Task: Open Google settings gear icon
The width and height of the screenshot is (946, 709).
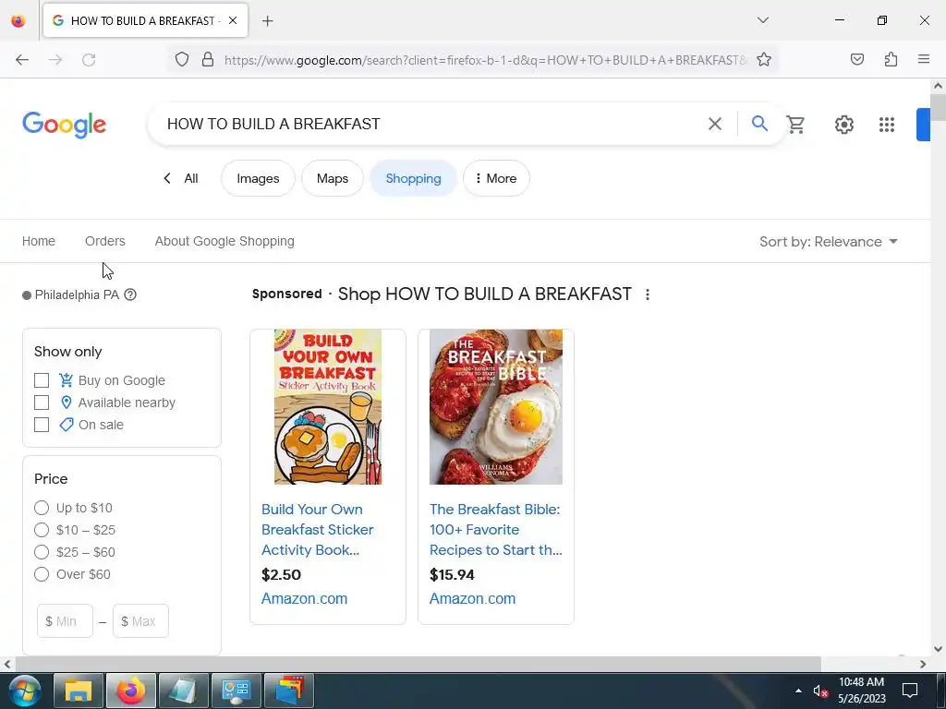Action: 844,125
